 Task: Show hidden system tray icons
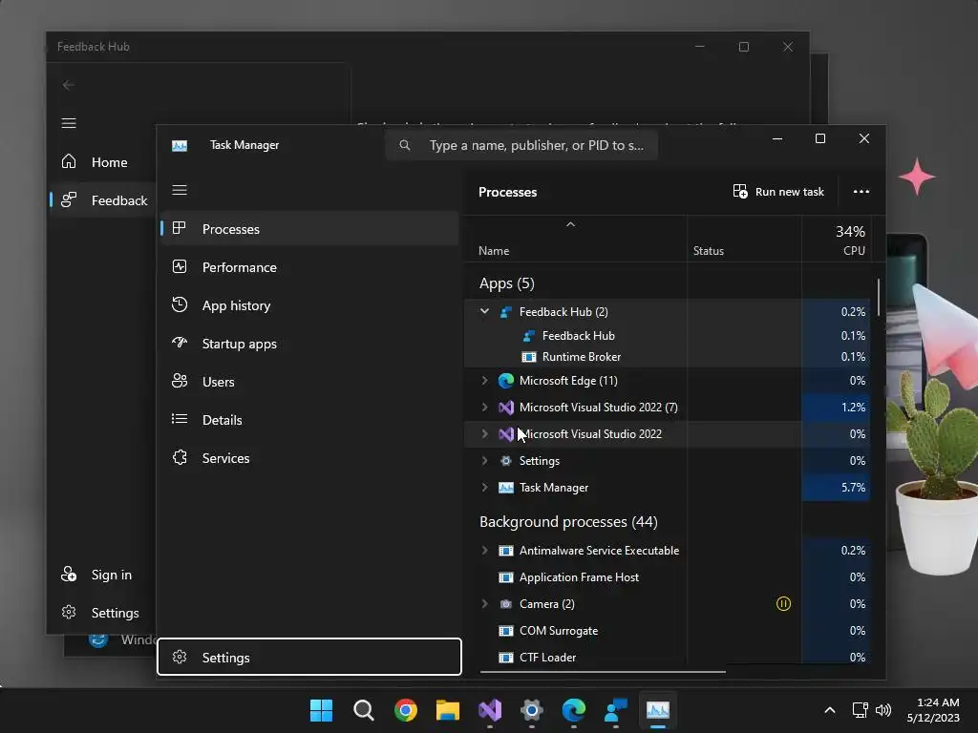830,710
